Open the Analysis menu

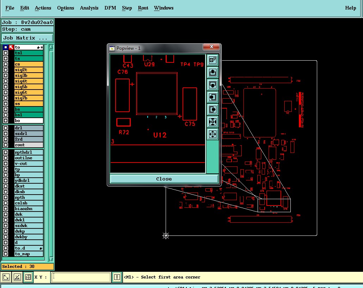click(x=89, y=8)
